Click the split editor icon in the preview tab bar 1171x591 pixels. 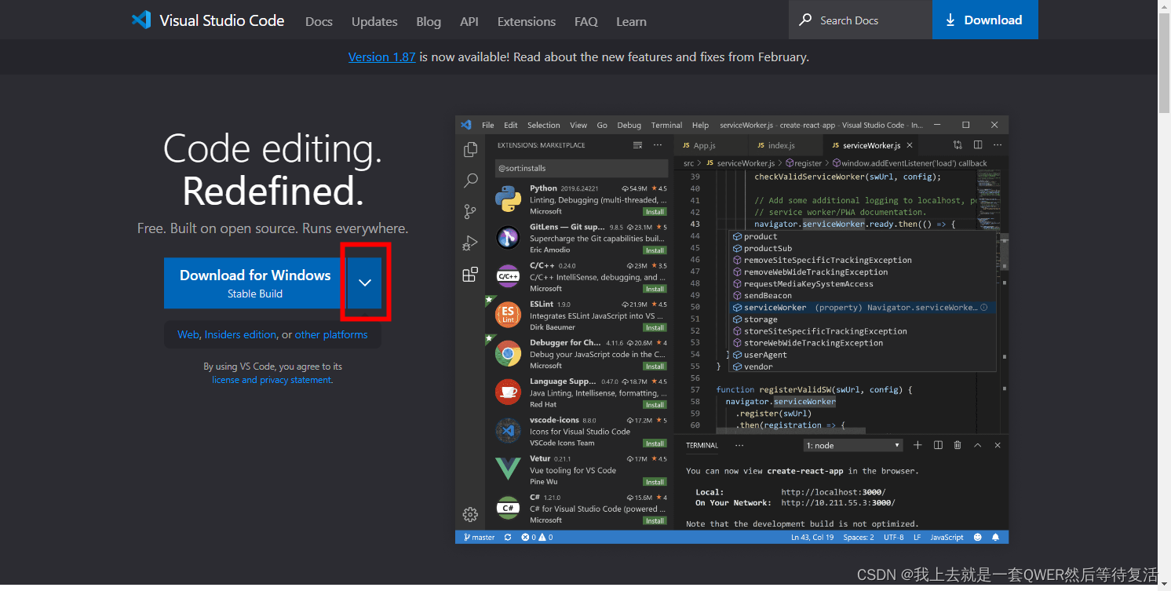pyautogui.click(x=978, y=145)
